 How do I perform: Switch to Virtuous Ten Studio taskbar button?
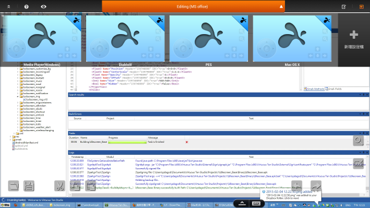[x=117, y=205]
